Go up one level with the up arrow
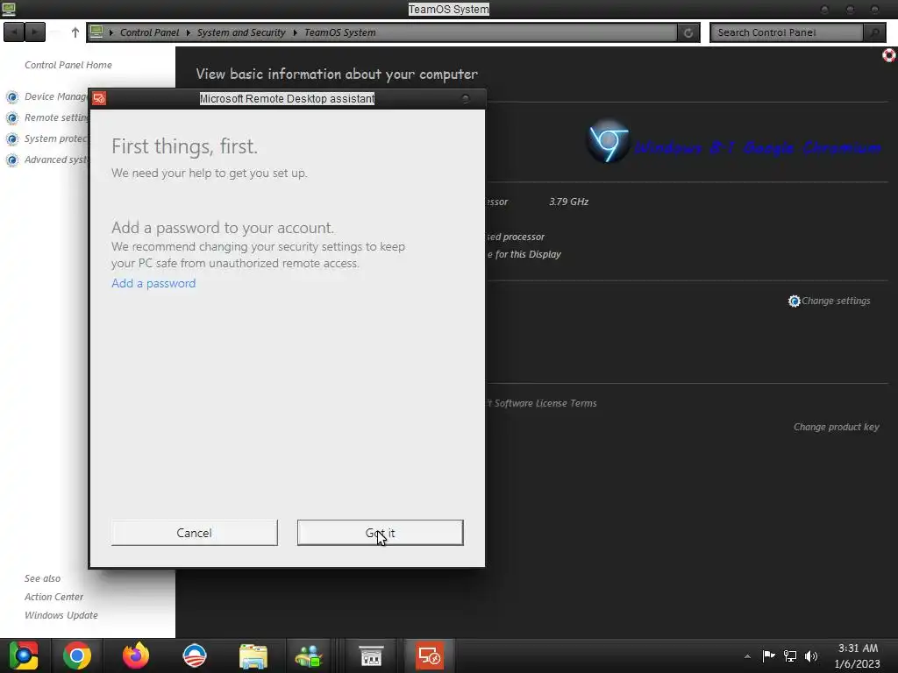 click(75, 32)
